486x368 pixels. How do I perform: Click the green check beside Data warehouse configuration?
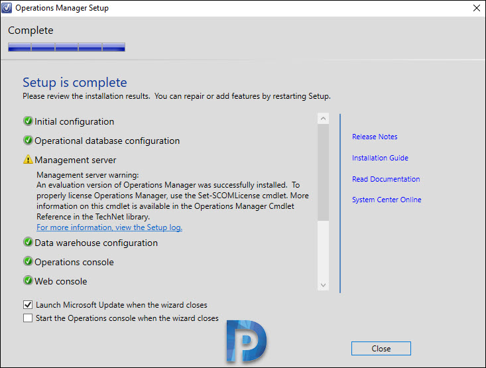point(28,242)
